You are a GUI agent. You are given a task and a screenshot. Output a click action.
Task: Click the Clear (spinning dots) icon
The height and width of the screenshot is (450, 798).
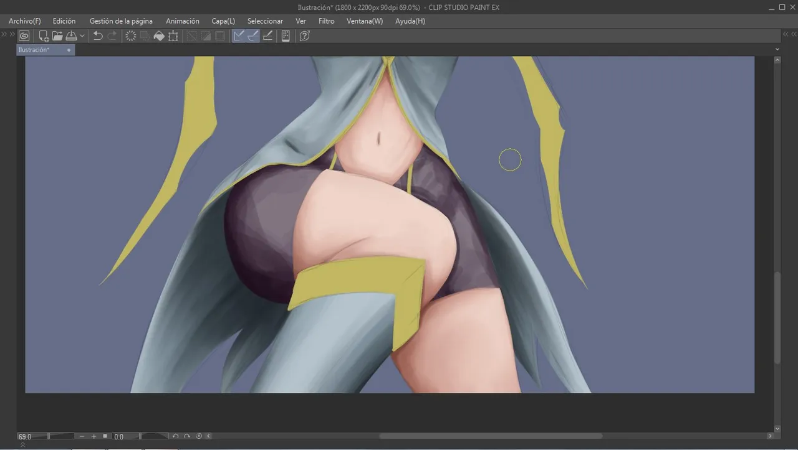(x=131, y=36)
